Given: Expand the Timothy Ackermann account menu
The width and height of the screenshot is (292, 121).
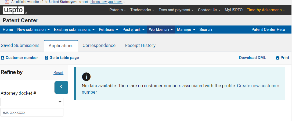Looking at the screenshot, I should tap(266, 10).
